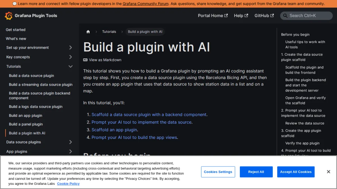The image size is (337, 189).
Task: Select Build an app plugin tutorial
Action: (26, 116)
